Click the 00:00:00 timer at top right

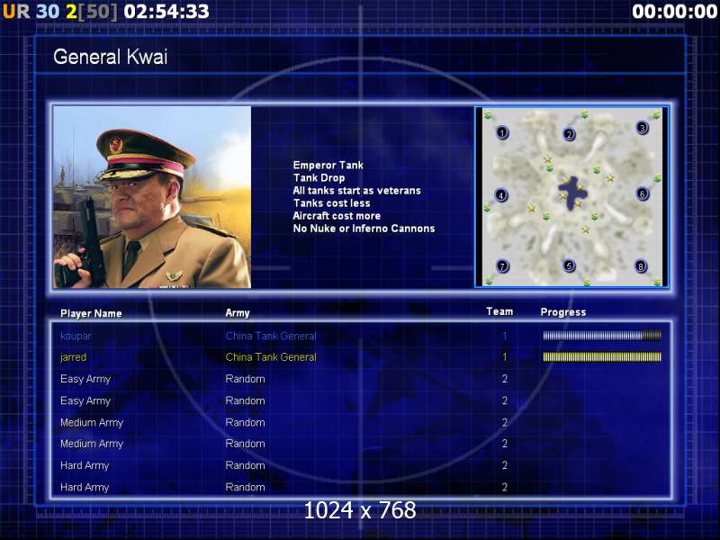(x=674, y=11)
